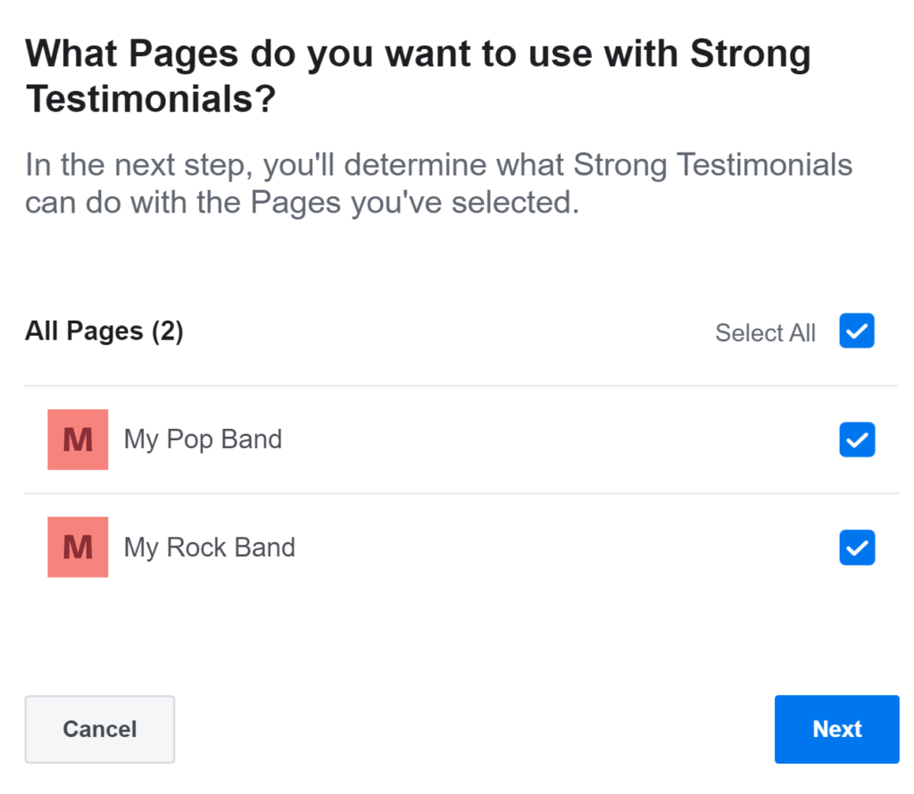Cancel the page selection dialog

pos(100,729)
